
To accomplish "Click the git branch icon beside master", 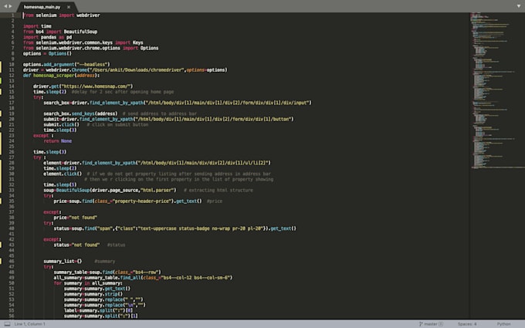I will [x=421, y=323].
